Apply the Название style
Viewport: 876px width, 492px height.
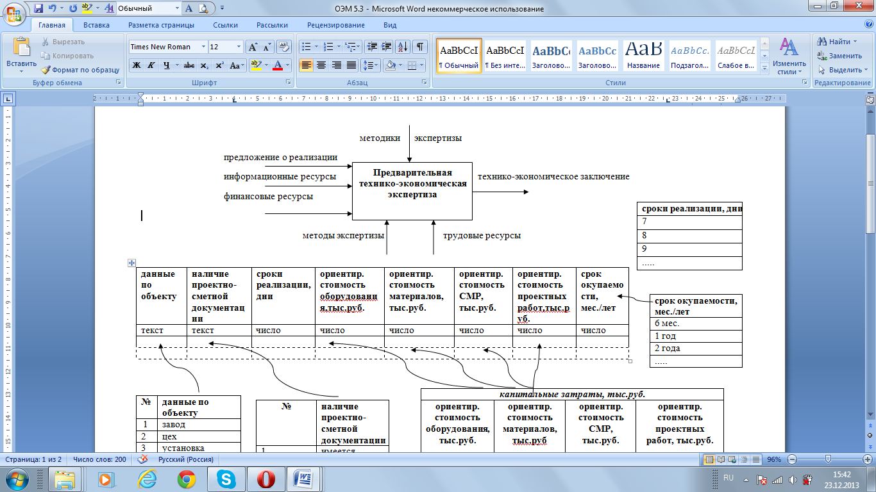pos(644,55)
